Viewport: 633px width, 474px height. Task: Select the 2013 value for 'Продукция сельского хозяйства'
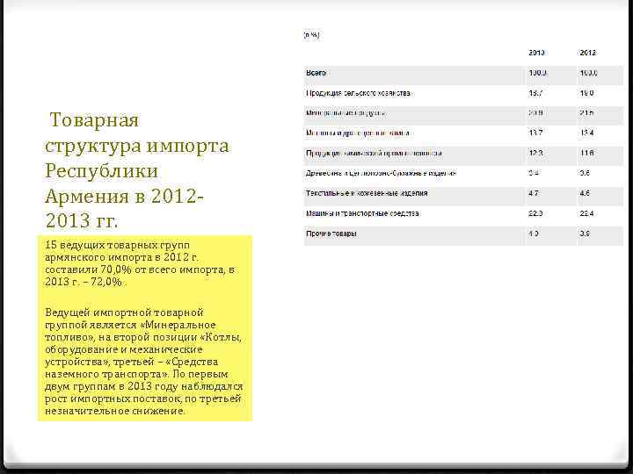535,93
